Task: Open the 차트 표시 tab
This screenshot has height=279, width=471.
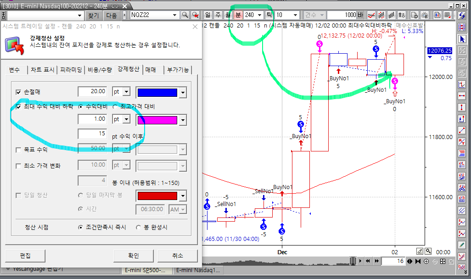Action: coord(42,70)
